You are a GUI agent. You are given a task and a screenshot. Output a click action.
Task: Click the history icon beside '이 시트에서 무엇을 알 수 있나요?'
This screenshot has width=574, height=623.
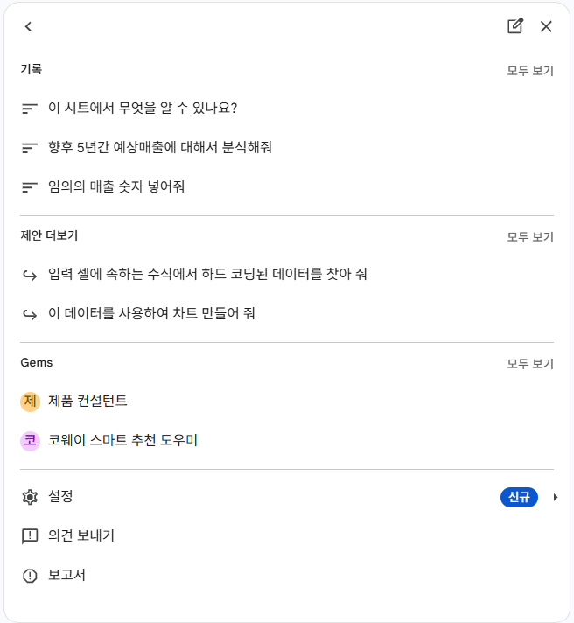[x=30, y=108]
